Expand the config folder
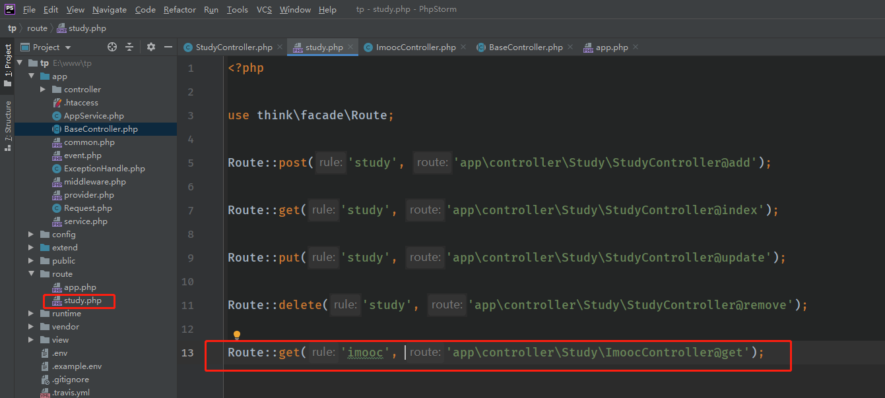 pyautogui.click(x=31, y=235)
